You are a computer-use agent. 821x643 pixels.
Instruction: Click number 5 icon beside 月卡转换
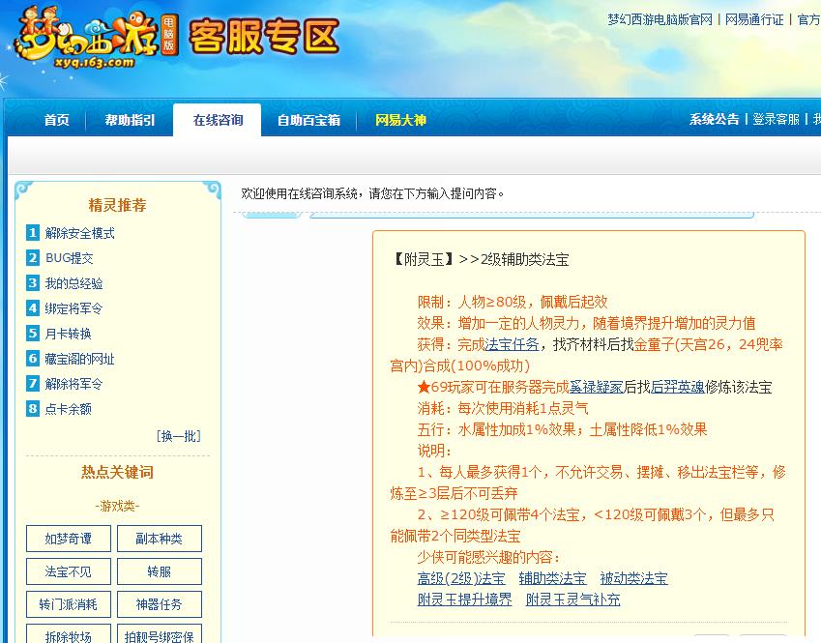coord(33,333)
